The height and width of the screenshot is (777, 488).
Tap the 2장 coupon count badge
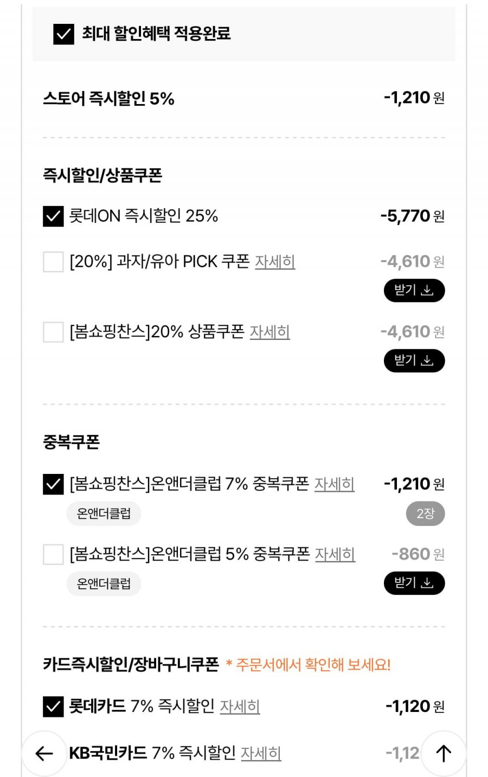point(425,514)
